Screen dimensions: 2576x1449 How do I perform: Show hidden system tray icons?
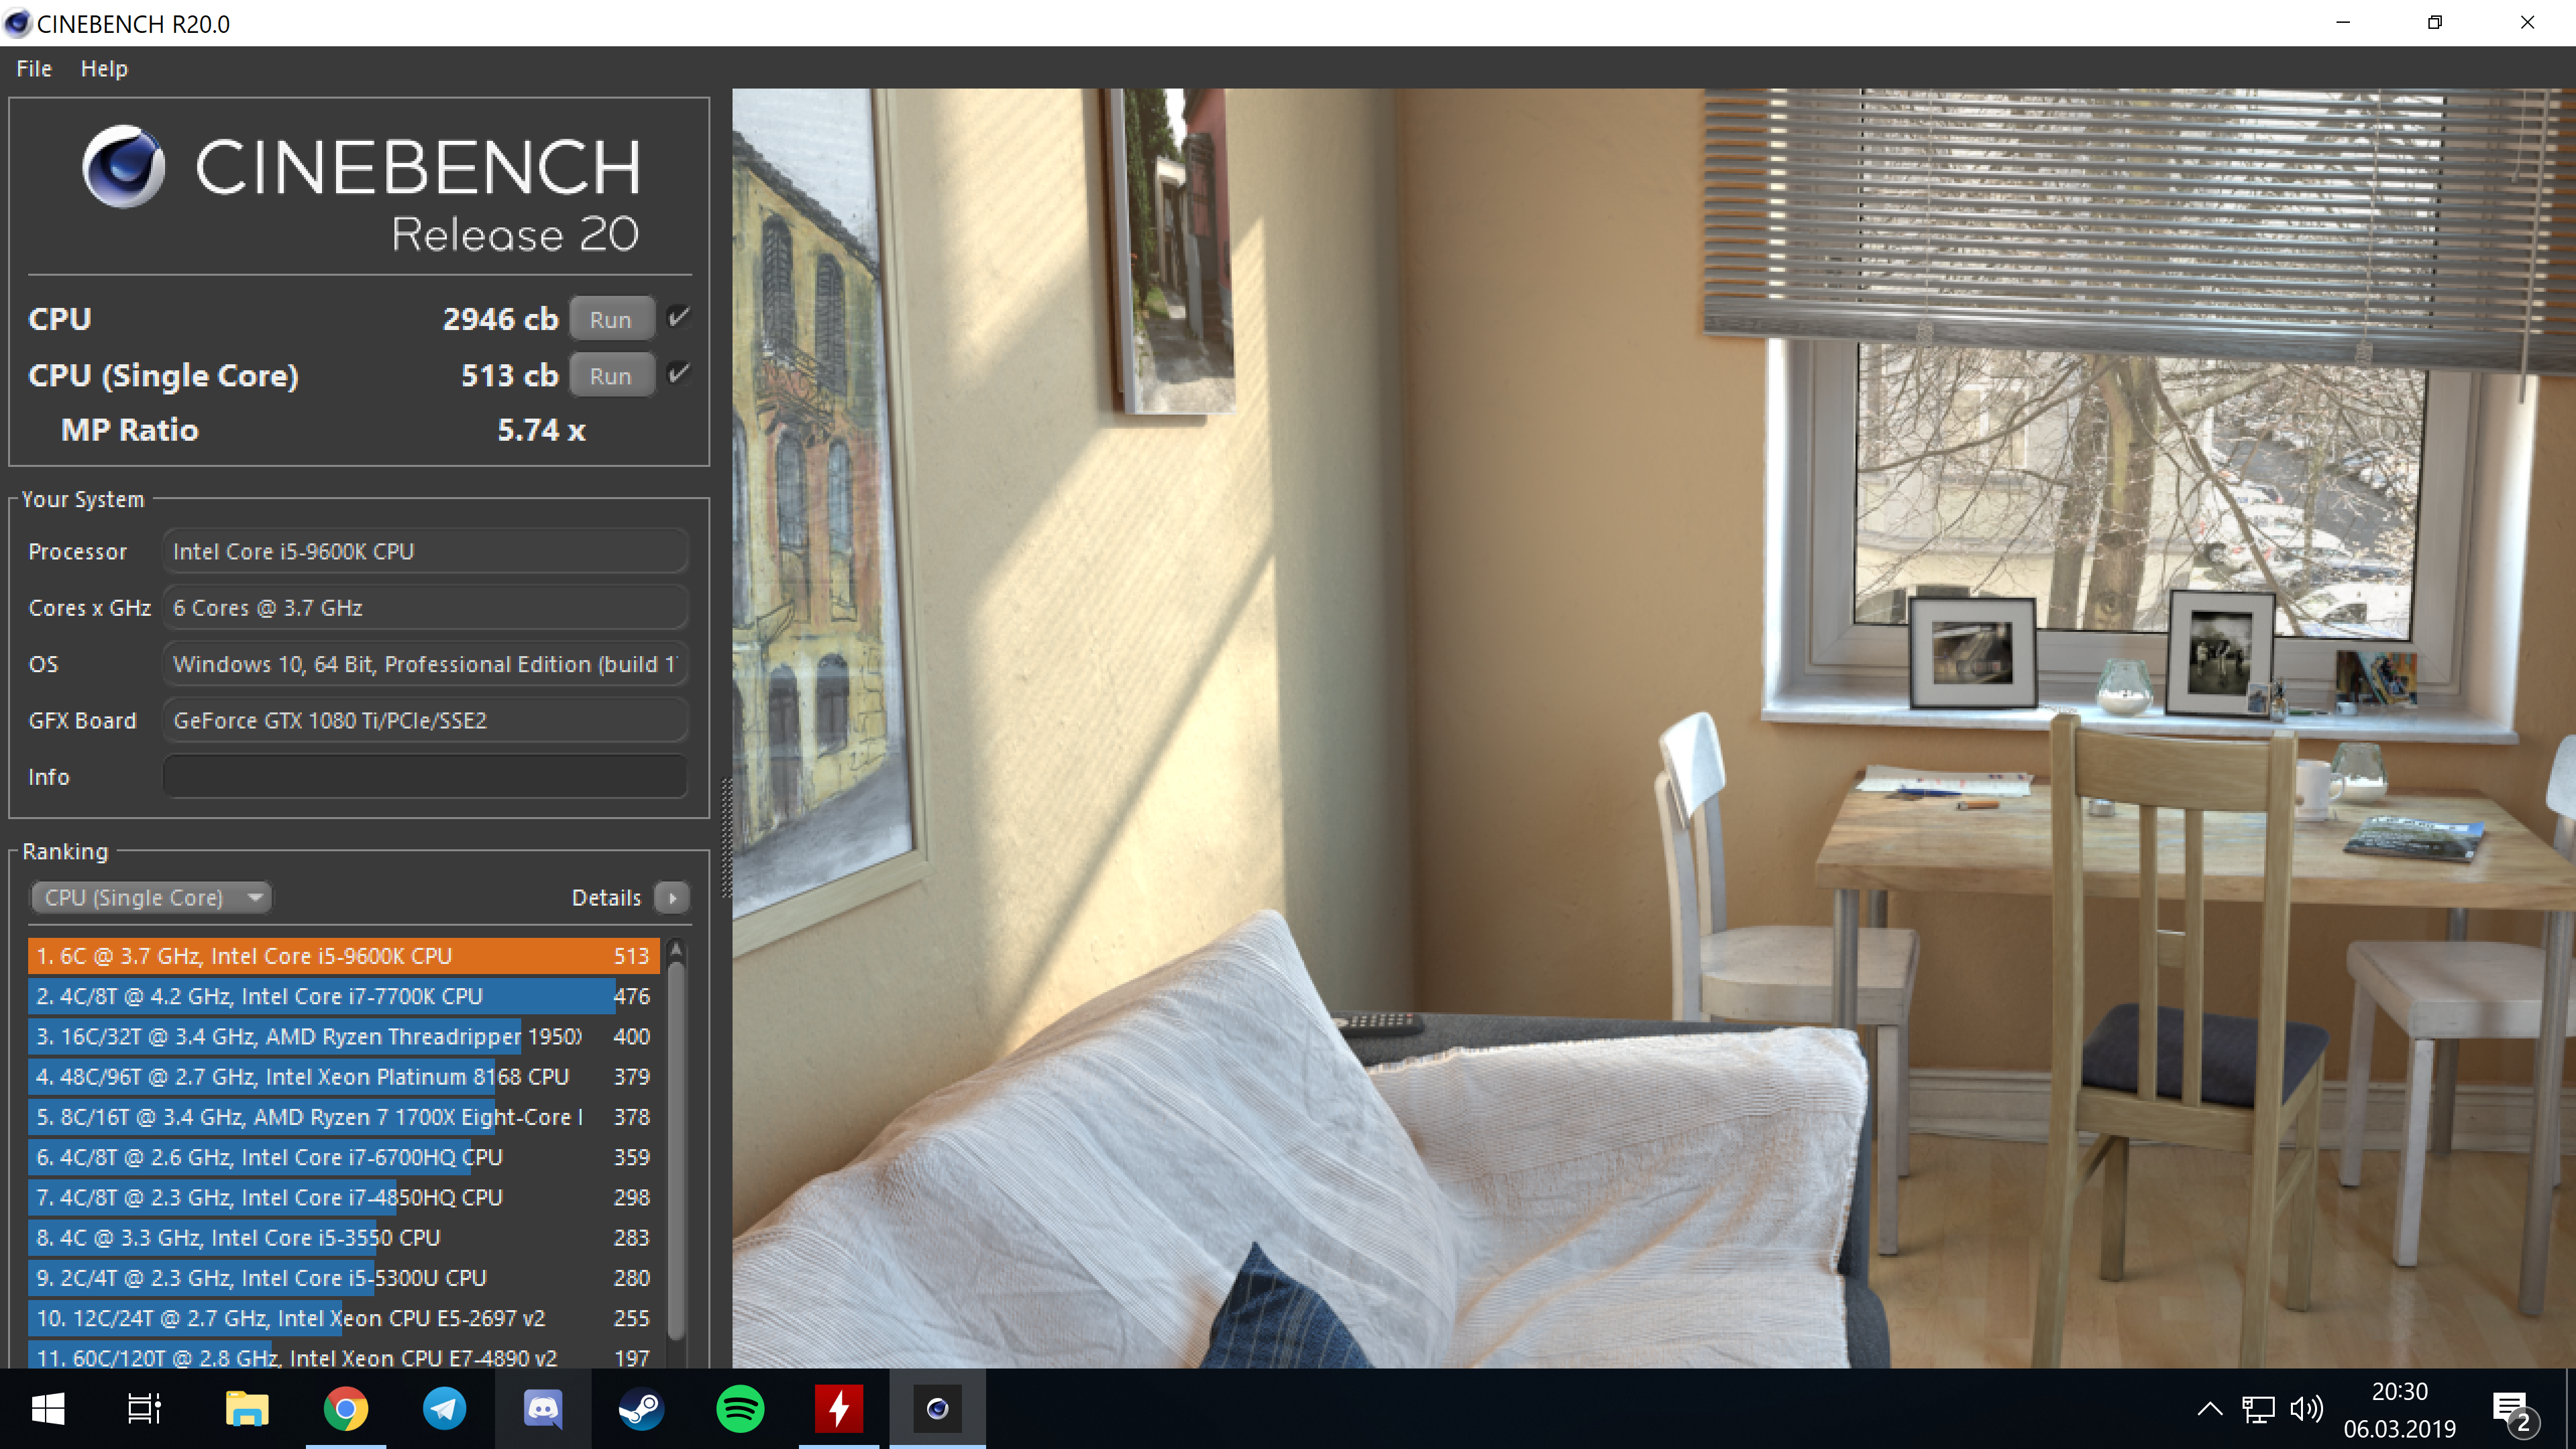(2210, 1409)
